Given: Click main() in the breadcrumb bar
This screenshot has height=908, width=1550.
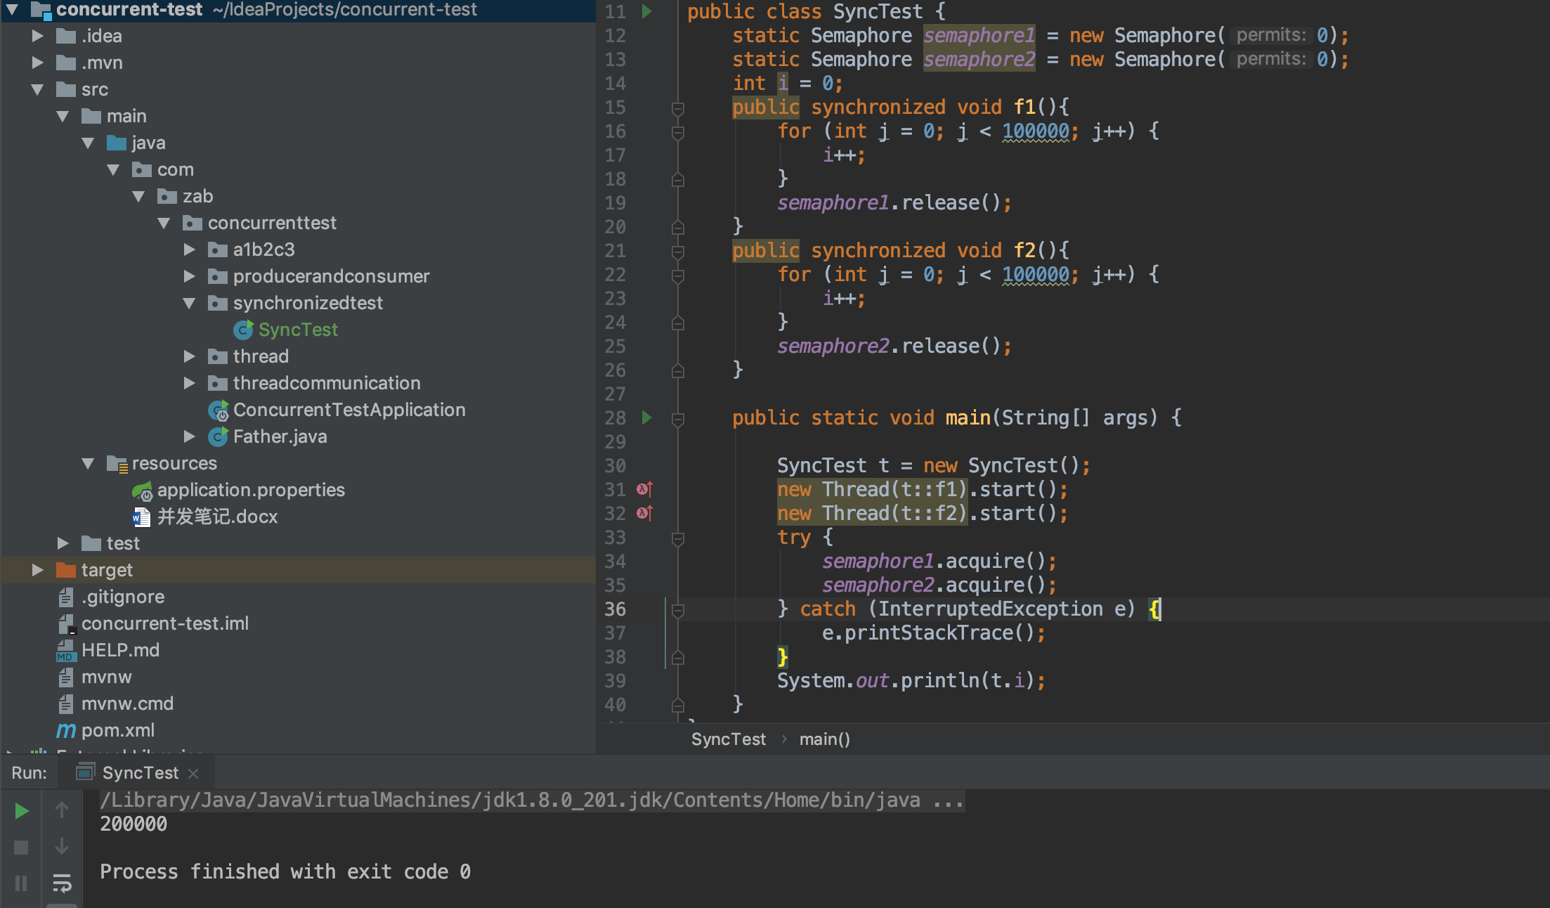Looking at the screenshot, I should point(824,739).
